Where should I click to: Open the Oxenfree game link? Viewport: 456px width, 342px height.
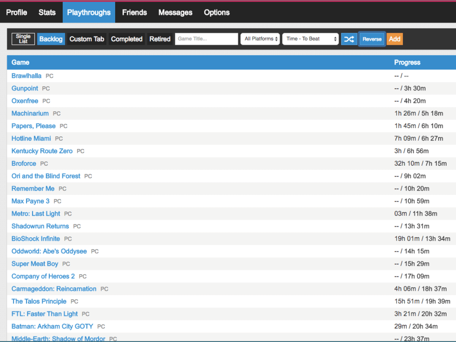[x=25, y=101]
